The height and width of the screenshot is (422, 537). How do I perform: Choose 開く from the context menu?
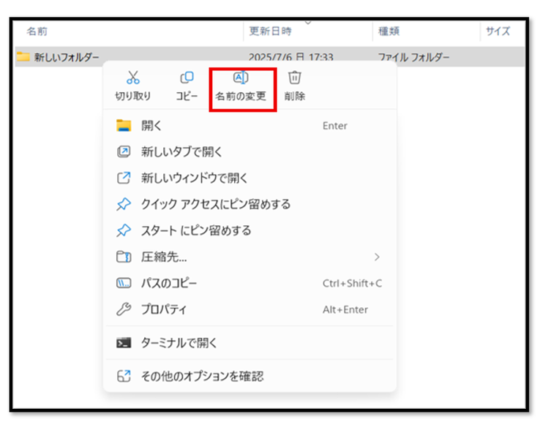[250, 126]
